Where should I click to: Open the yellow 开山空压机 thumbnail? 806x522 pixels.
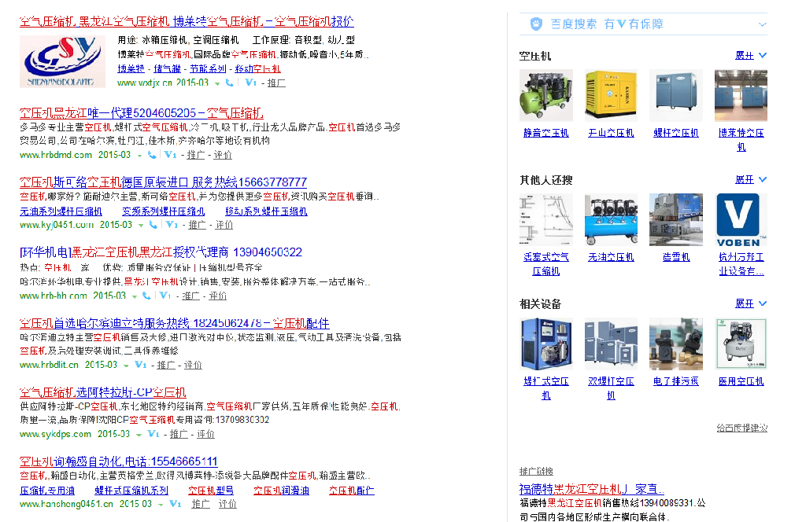click(611, 95)
